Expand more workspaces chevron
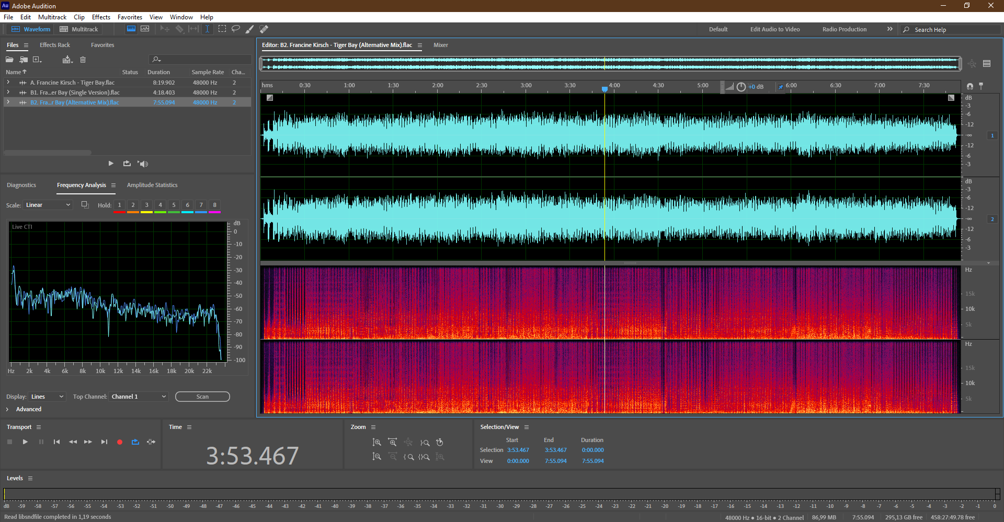The image size is (1004, 522). tap(889, 29)
